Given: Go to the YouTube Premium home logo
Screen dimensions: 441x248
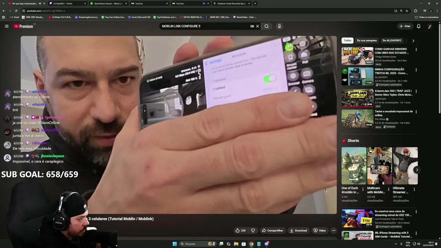Looking at the screenshot, I should click(23, 26).
